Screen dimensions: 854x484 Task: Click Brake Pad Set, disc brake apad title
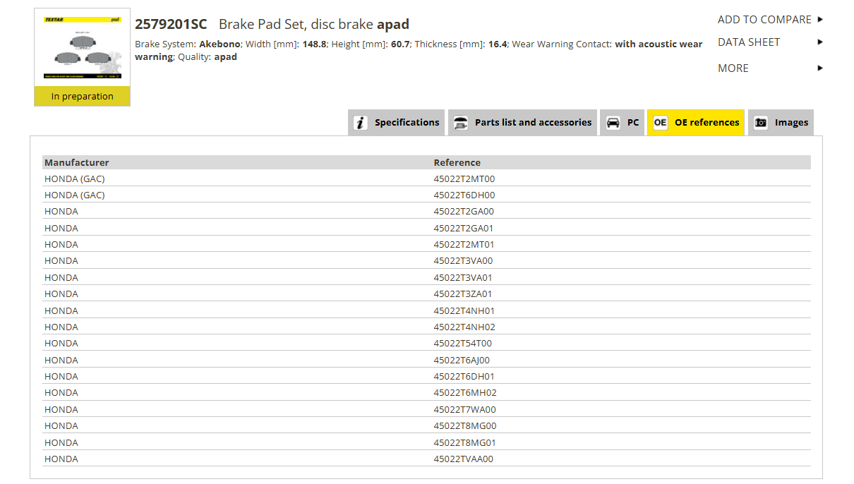(314, 25)
